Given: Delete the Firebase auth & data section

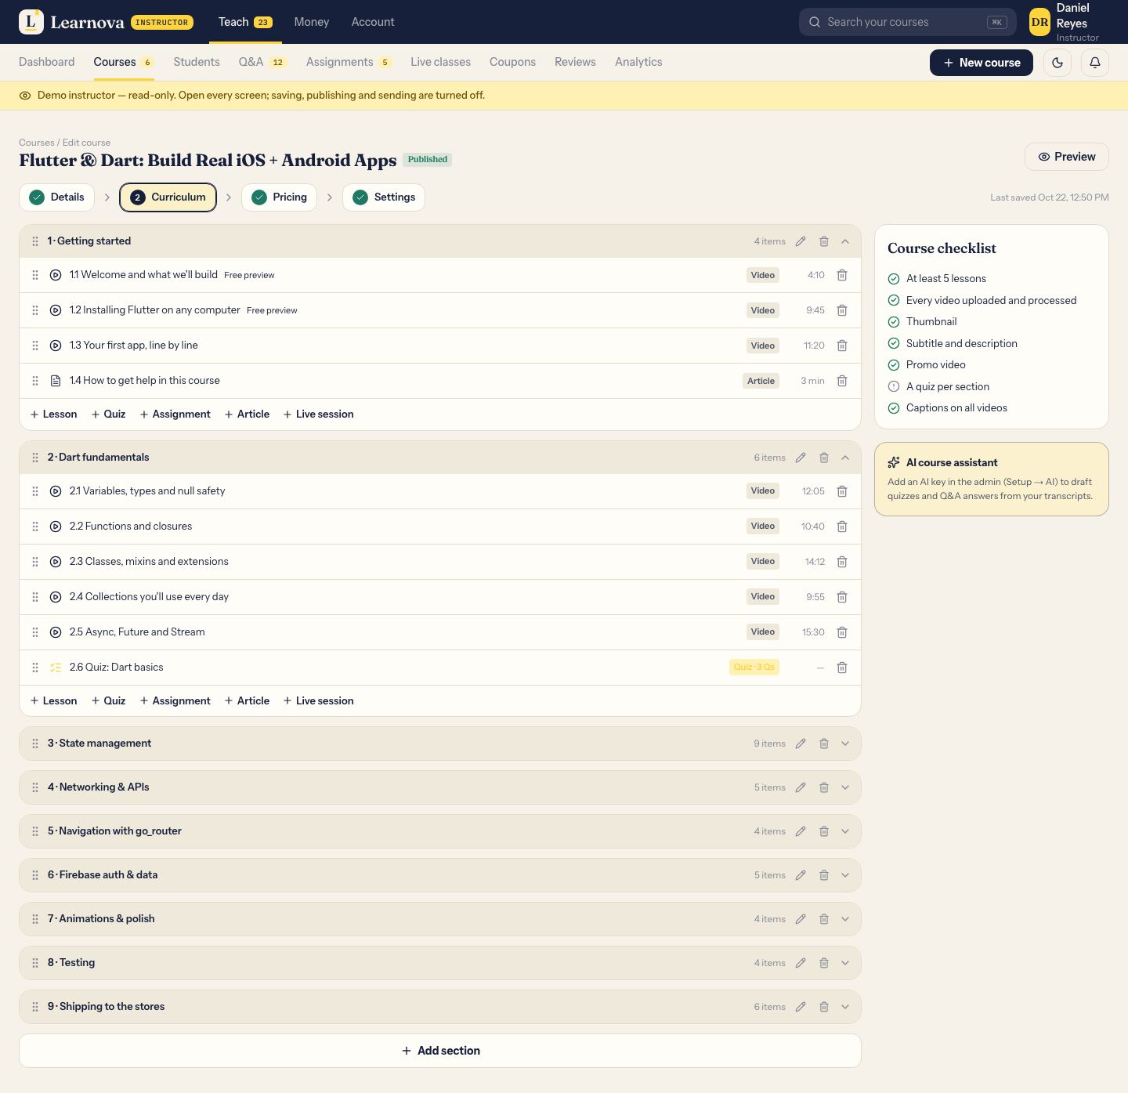Looking at the screenshot, I should (824, 875).
